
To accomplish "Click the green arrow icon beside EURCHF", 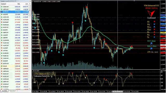I will coord(2,27).
